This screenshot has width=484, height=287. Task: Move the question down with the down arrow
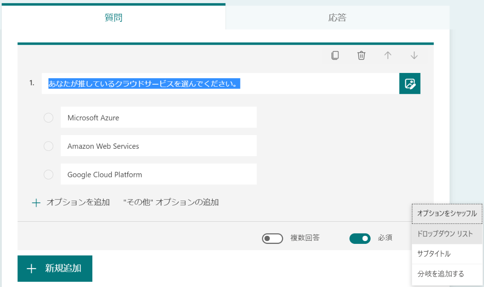[x=414, y=55]
